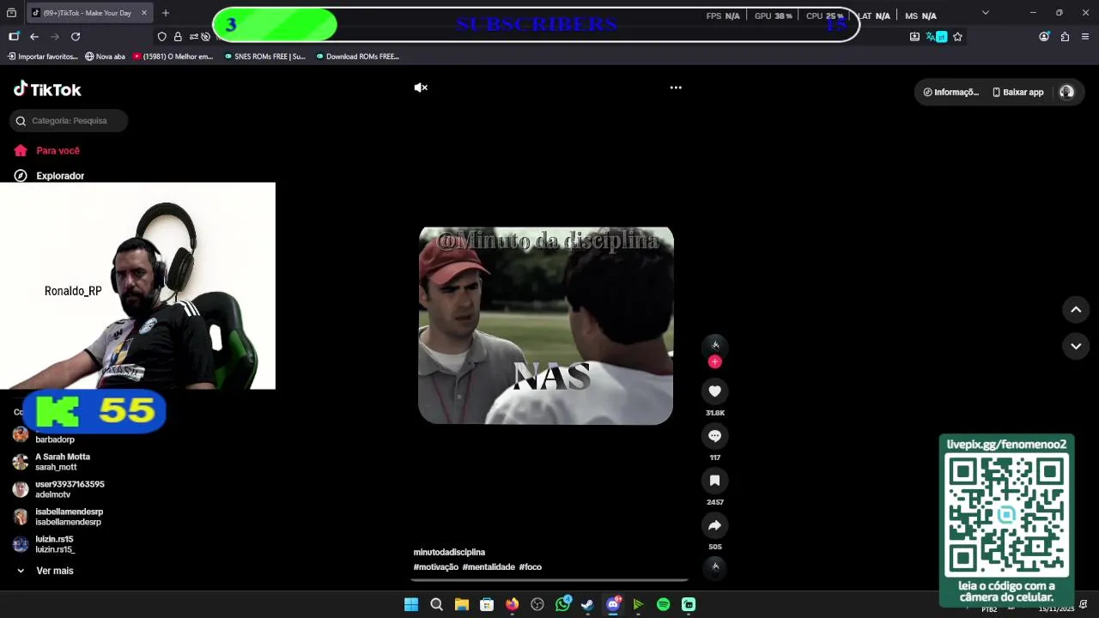This screenshot has width=1099, height=618.
Task: Open Nova aba bookmark
Action: [105, 57]
